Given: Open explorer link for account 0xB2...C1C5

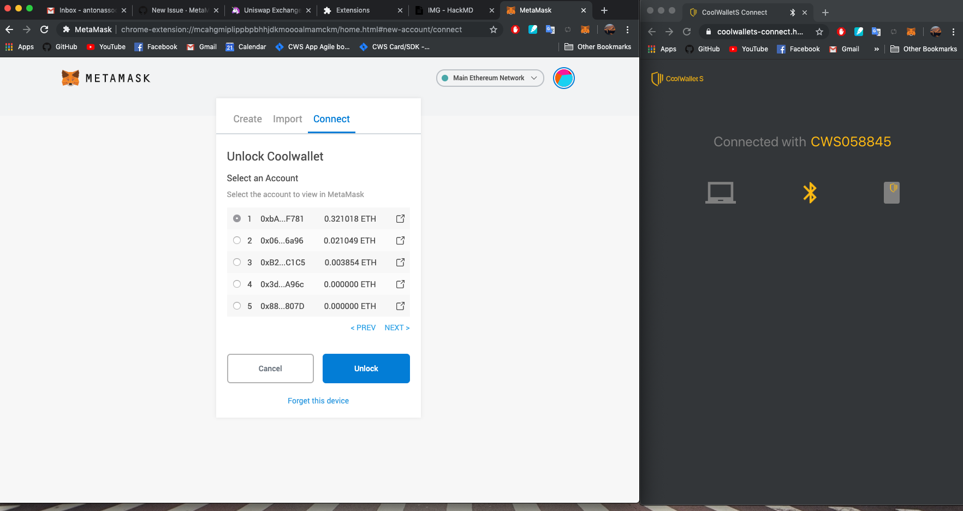Looking at the screenshot, I should click(400, 262).
